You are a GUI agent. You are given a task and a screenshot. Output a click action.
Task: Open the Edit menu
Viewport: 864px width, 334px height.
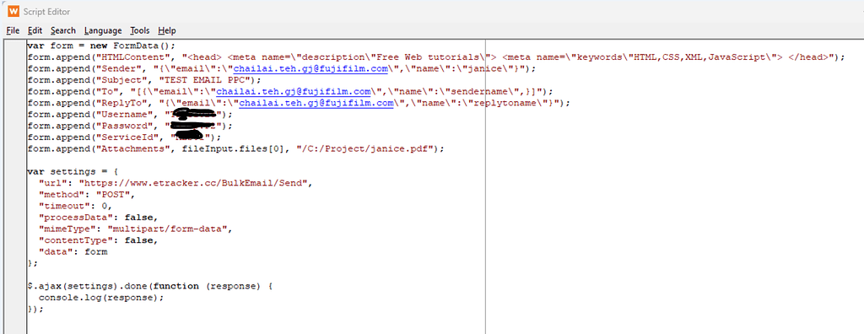35,30
